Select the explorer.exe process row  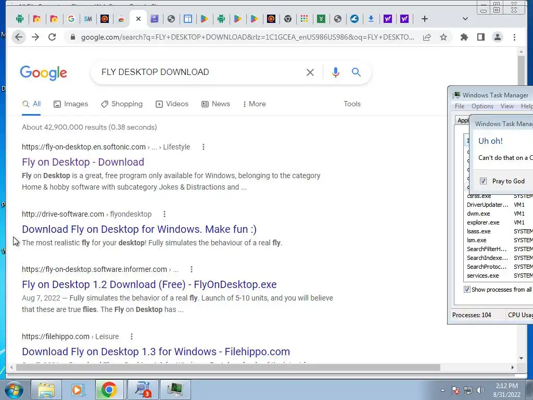click(x=499, y=222)
